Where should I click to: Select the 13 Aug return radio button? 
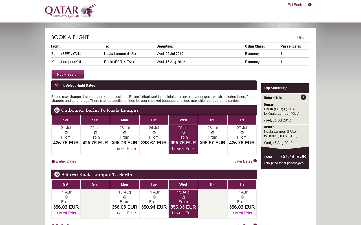(125, 197)
